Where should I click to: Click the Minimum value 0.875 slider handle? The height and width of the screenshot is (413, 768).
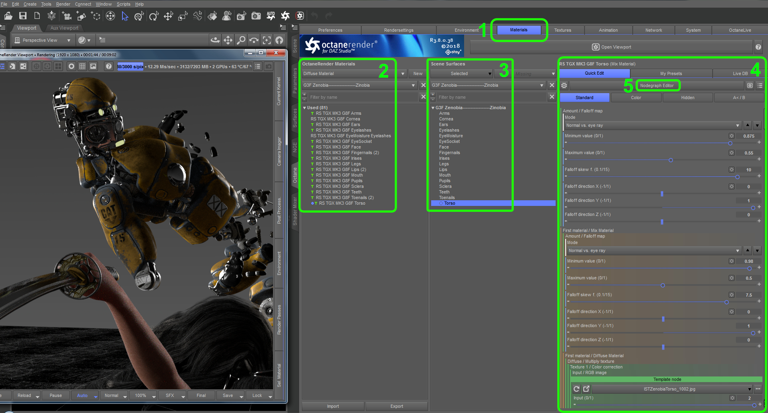coord(730,143)
